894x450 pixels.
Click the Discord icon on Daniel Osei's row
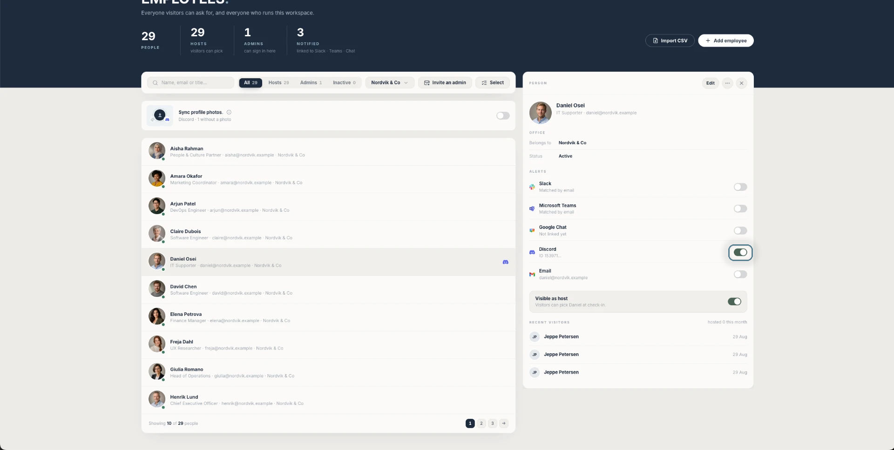click(x=505, y=262)
